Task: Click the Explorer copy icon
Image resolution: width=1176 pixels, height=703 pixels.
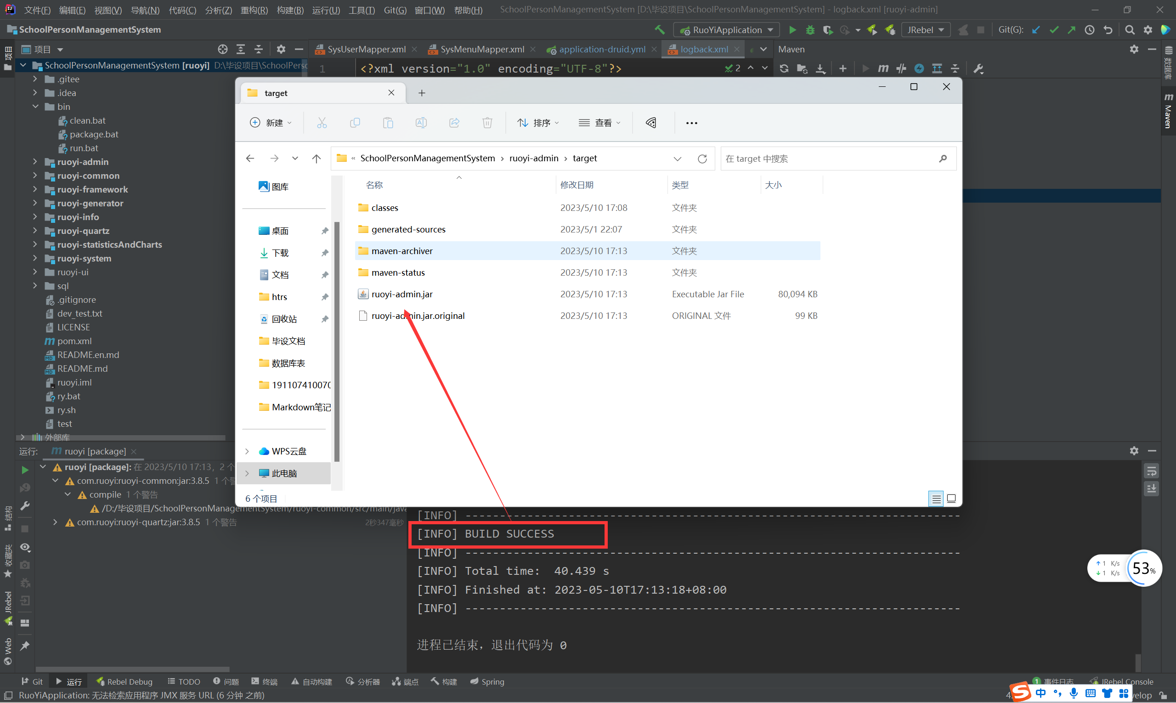Action: (x=355, y=123)
